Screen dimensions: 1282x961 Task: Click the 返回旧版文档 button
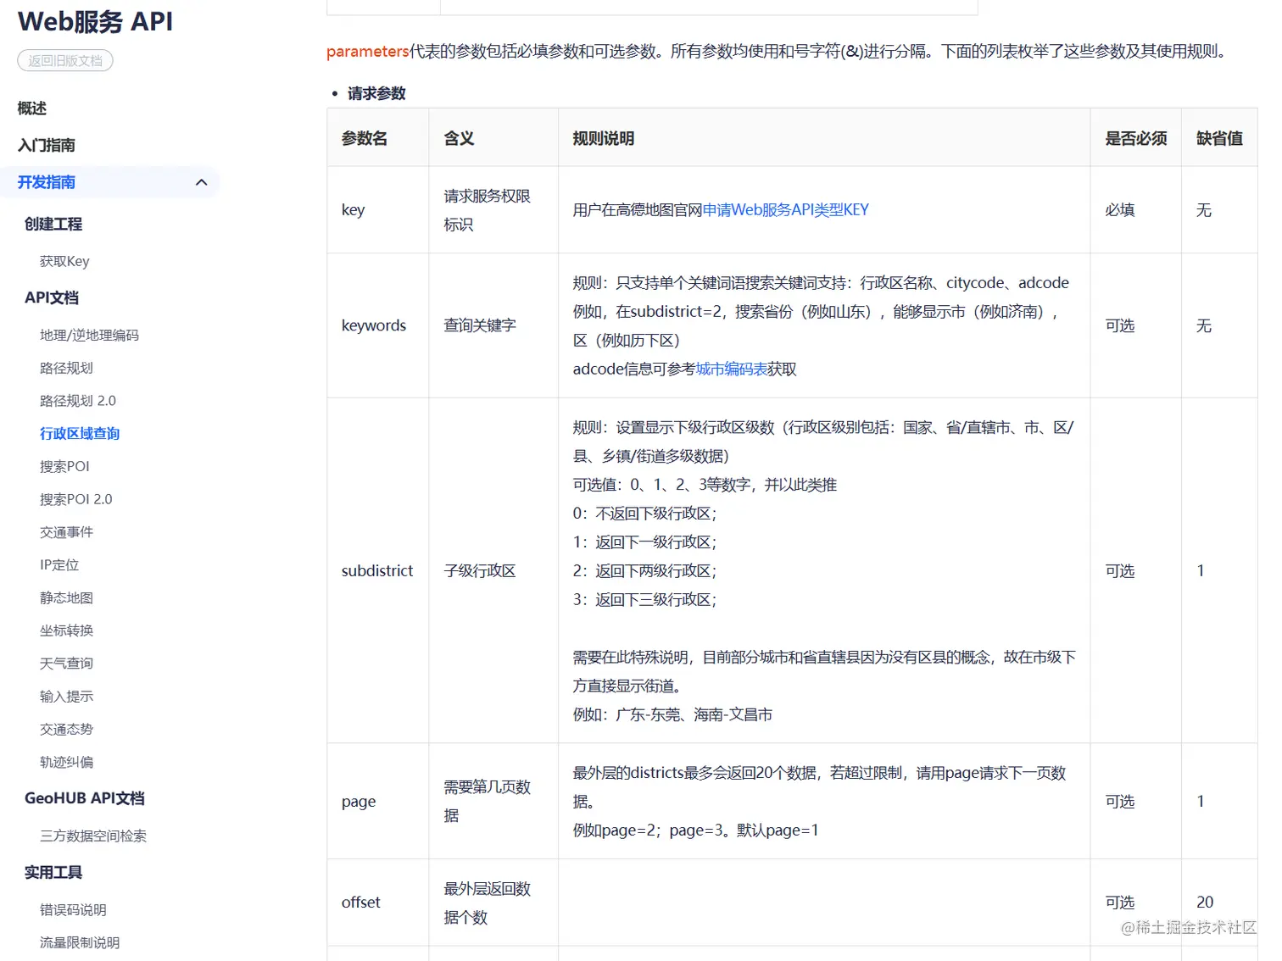click(65, 61)
